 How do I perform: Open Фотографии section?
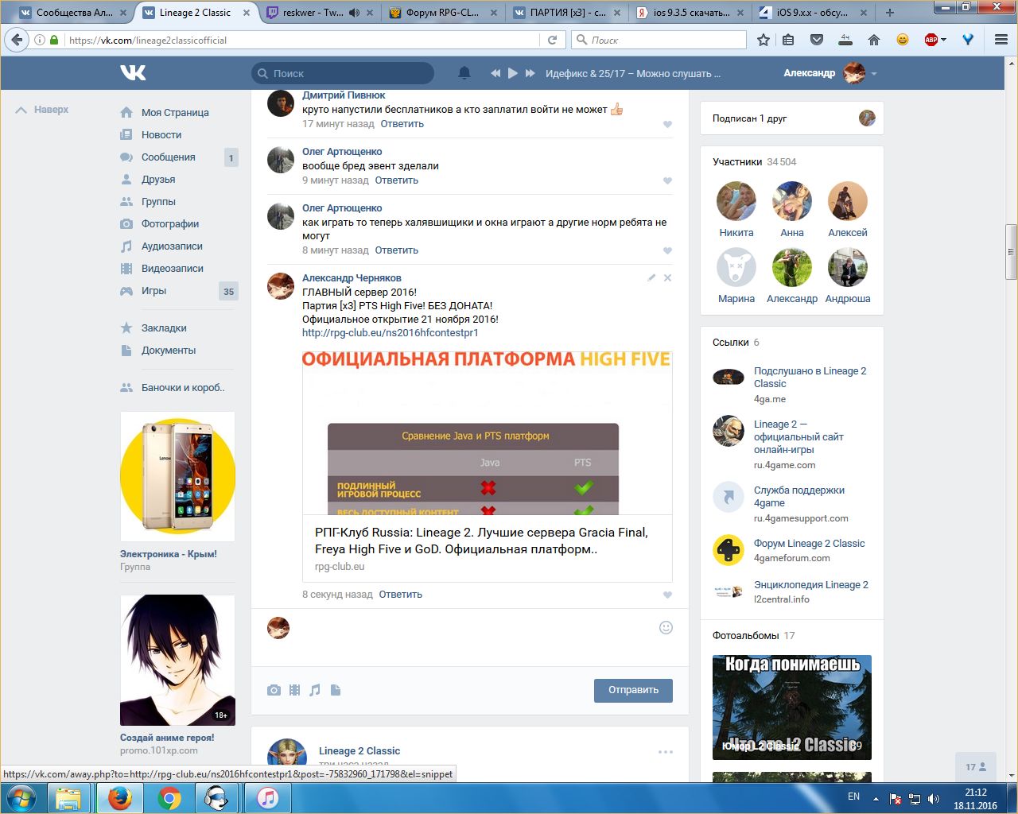pyautogui.click(x=170, y=223)
